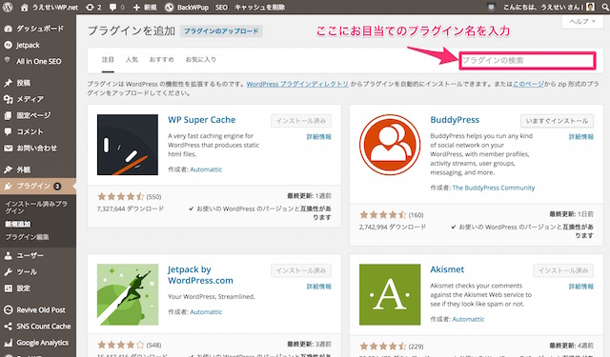Select 新規追加 submenu item
The width and height of the screenshot is (610, 357).
click(17, 224)
